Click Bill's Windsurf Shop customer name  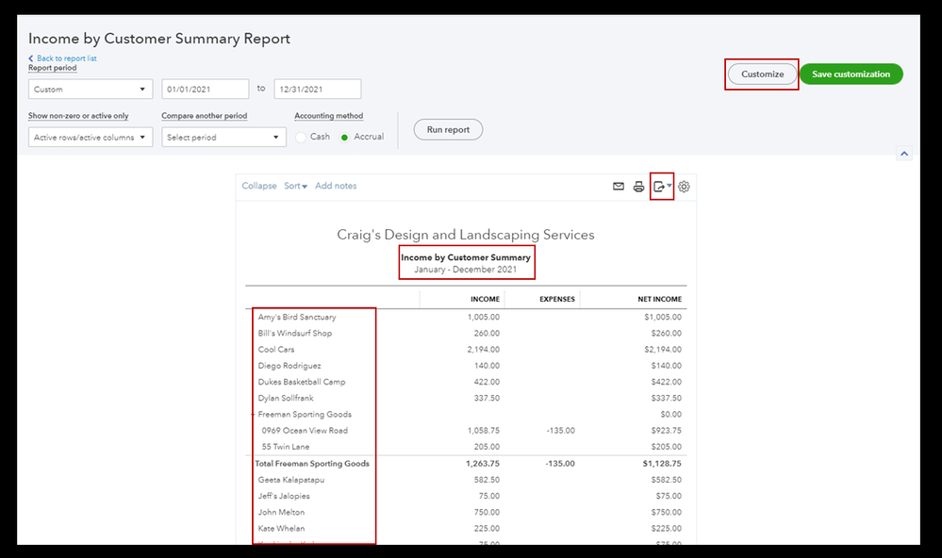tap(295, 334)
